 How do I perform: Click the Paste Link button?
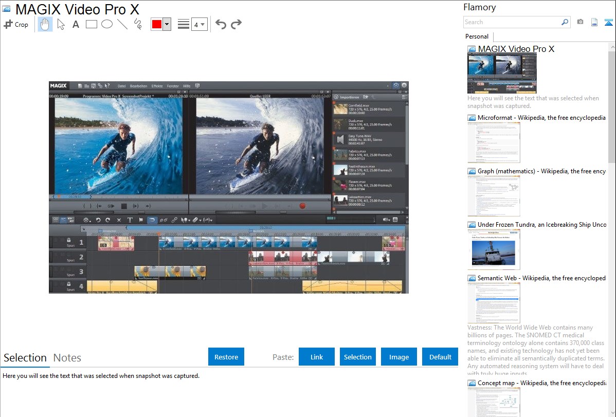317,357
